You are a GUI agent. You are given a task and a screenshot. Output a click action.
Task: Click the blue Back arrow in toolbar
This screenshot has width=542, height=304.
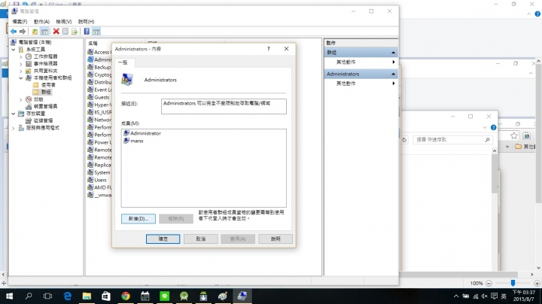tap(14, 32)
